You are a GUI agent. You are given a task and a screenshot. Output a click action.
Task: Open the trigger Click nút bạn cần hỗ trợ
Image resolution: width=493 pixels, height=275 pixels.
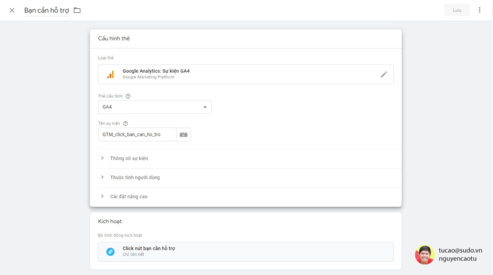149,249
